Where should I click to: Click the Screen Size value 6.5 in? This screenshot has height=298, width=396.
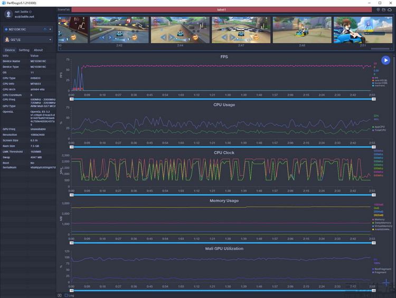pos(34,140)
